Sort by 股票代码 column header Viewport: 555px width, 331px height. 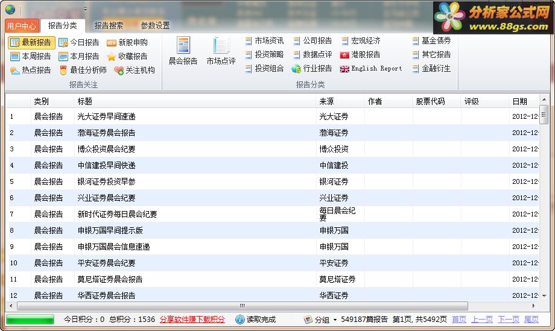tap(437, 101)
